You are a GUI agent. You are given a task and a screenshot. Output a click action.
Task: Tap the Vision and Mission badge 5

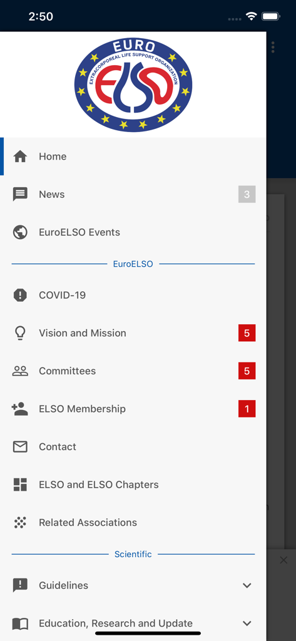pos(247,333)
